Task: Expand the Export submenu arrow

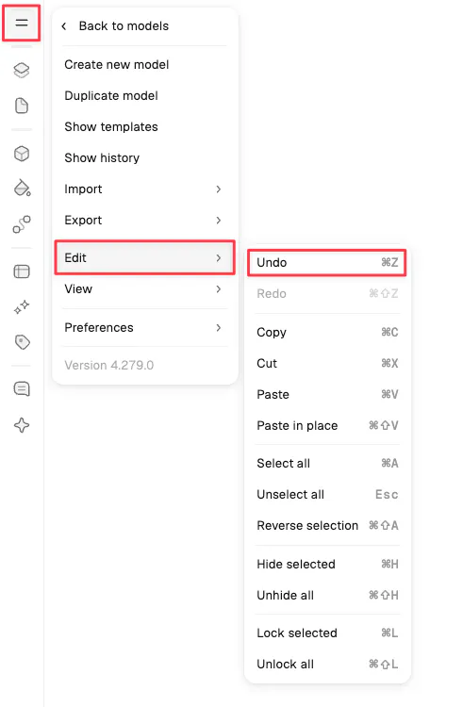Action: point(218,220)
